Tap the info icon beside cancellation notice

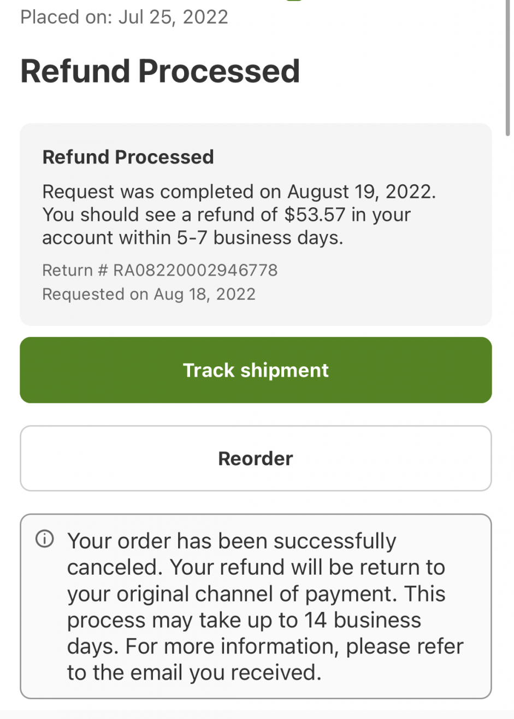click(x=45, y=540)
